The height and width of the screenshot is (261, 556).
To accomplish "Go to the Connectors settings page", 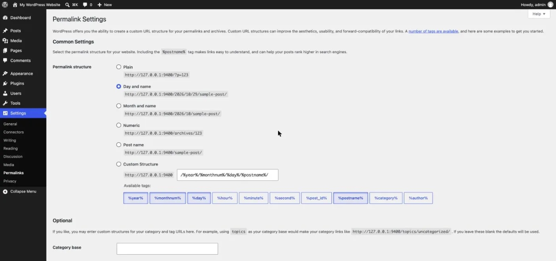I will pos(14,132).
